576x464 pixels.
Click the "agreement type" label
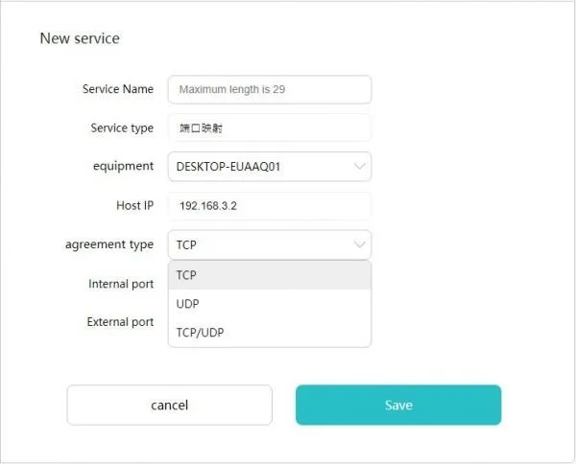coord(108,244)
